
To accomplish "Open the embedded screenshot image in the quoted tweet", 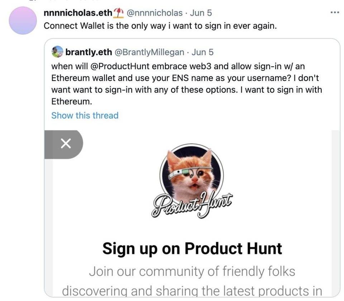I will click(192, 213).
